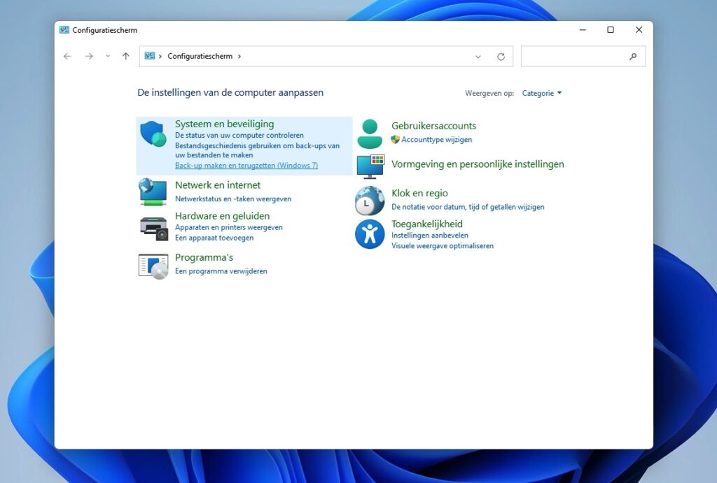Click Visuele weergave optimaliseren
The height and width of the screenshot is (483, 717).
443,246
